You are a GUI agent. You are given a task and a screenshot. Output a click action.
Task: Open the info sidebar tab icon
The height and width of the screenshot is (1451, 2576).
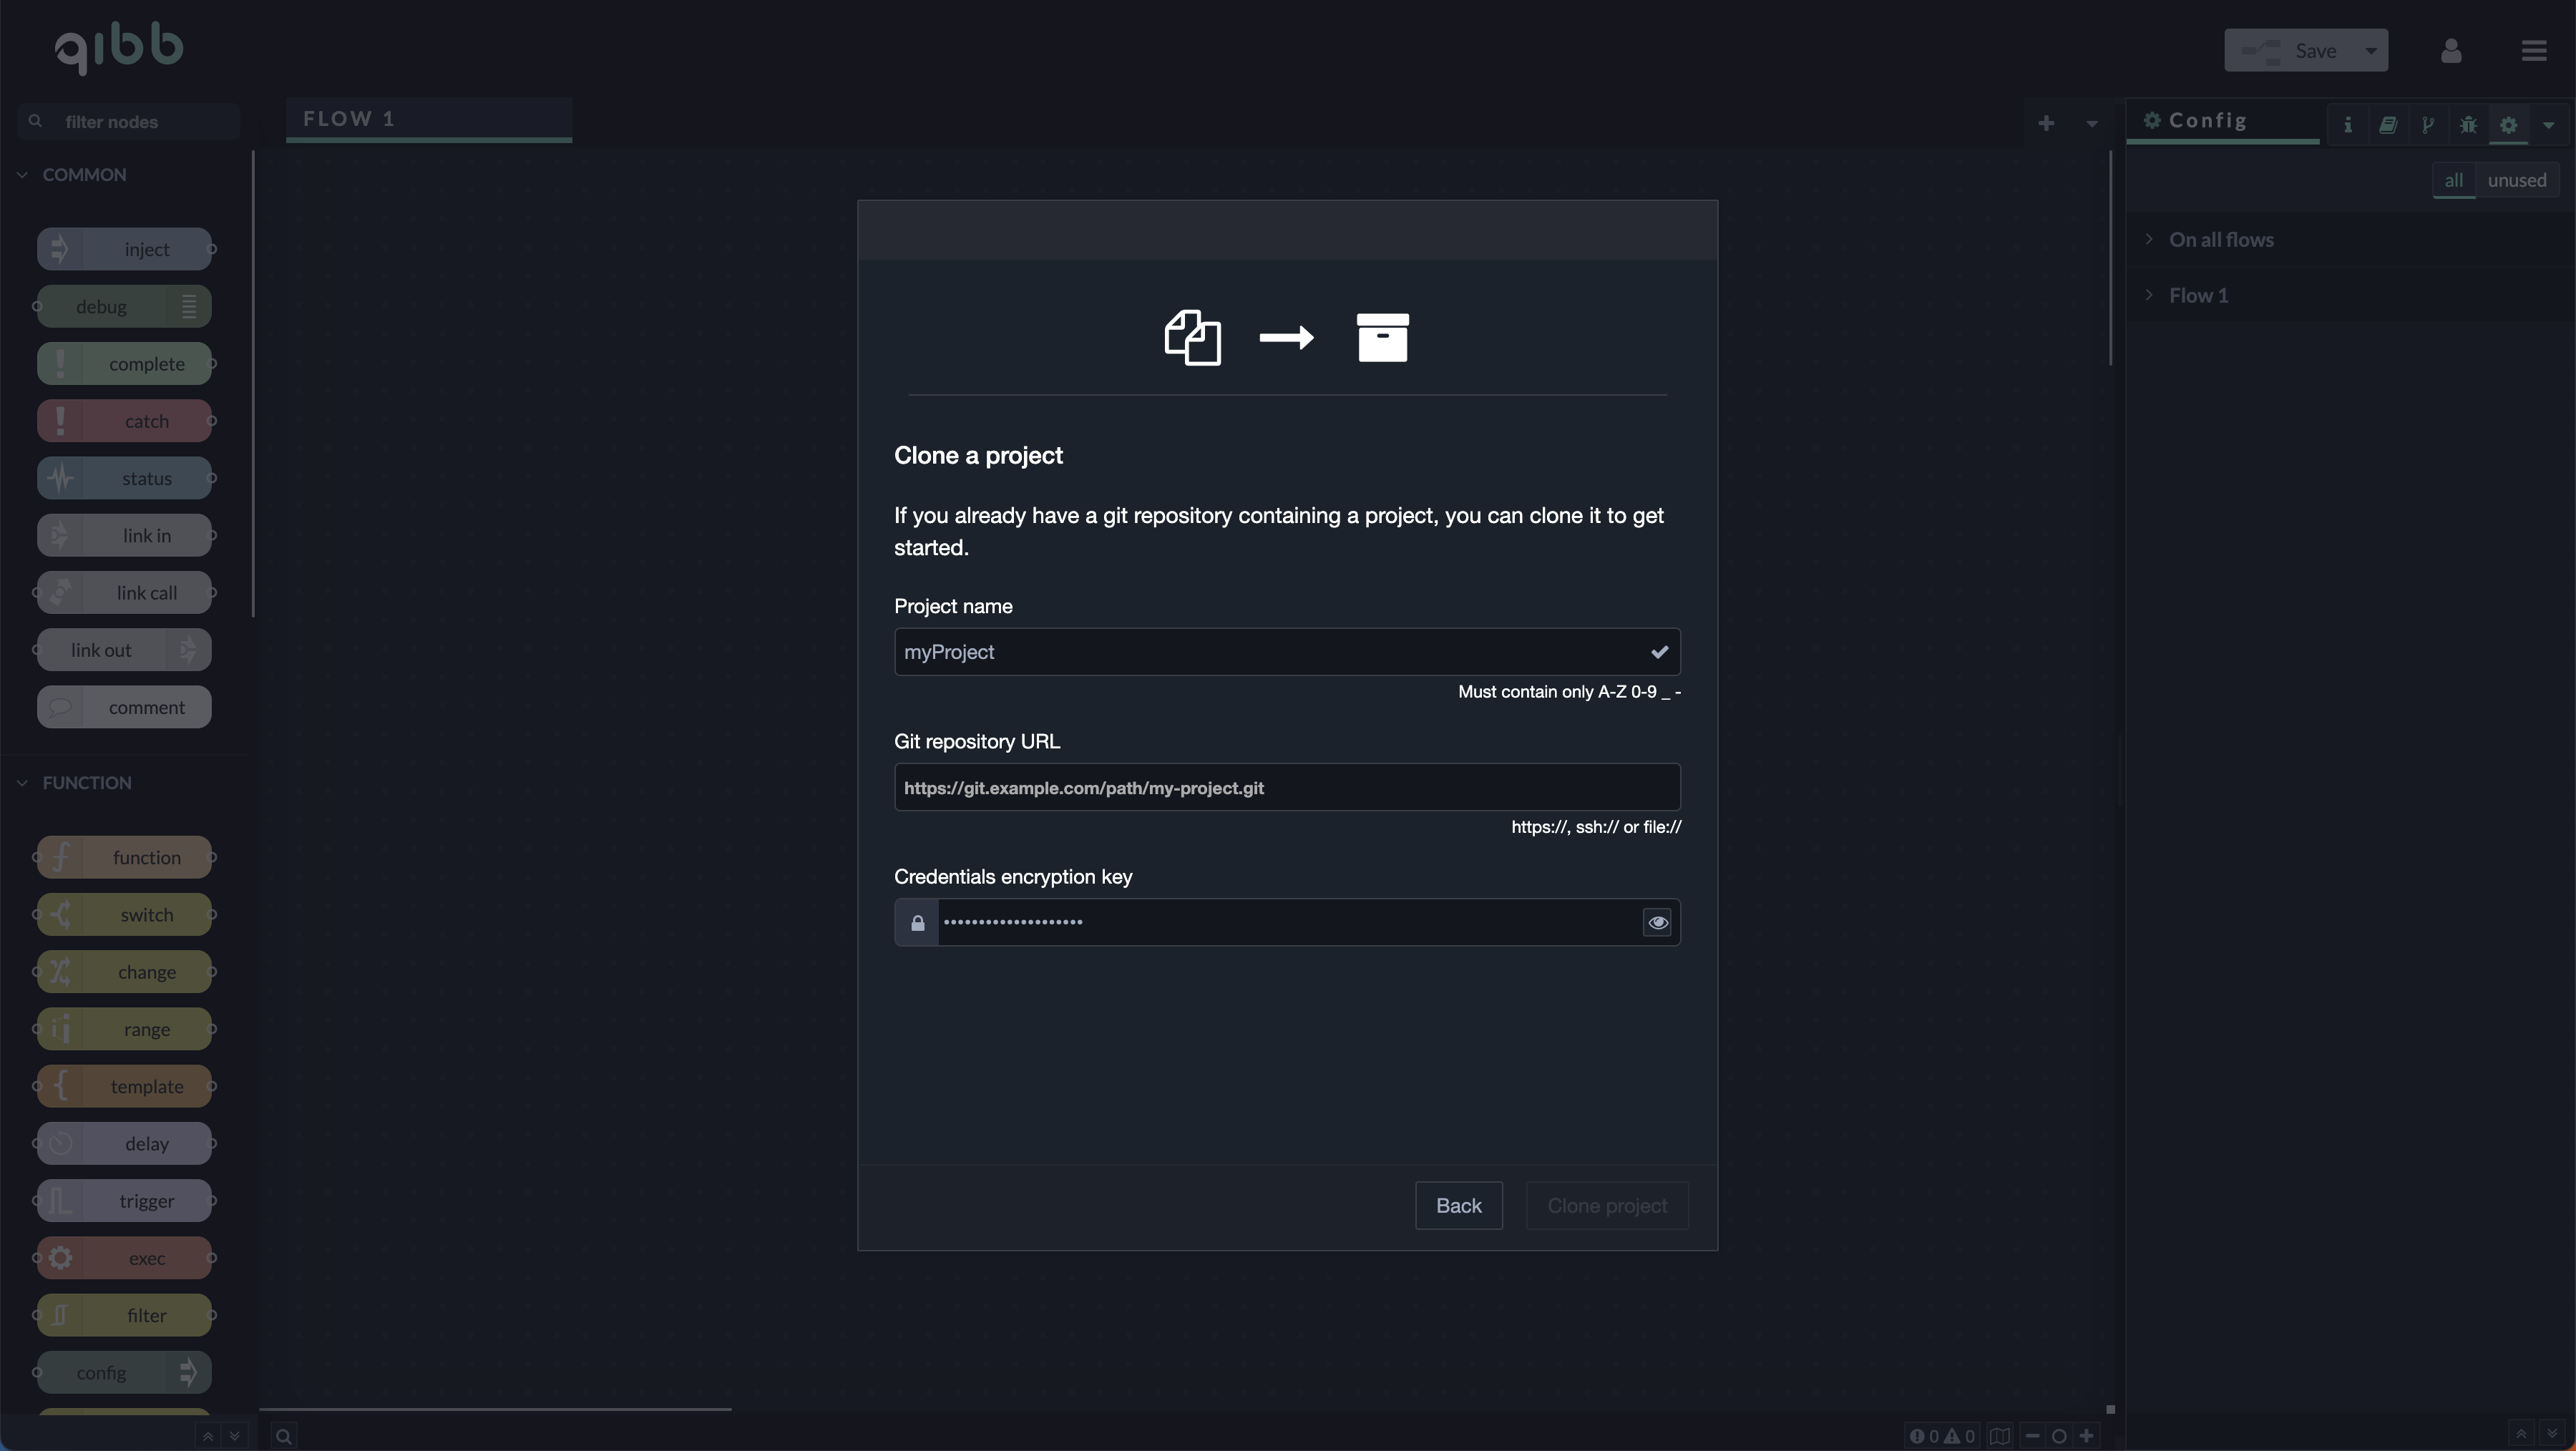(2347, 125)
